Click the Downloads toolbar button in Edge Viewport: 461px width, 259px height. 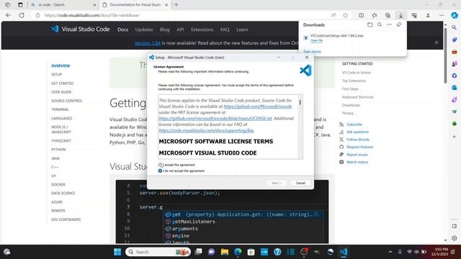click(x=400, y=15)
